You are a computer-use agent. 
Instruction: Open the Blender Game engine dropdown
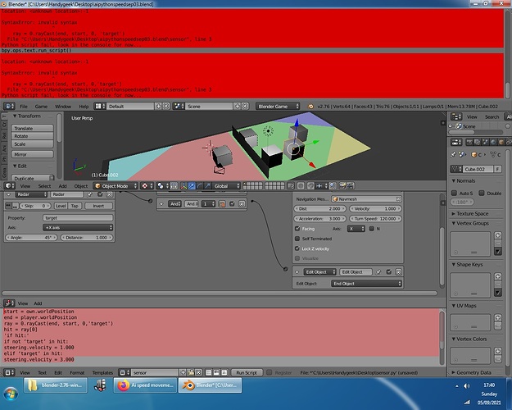tap(278, 107)
